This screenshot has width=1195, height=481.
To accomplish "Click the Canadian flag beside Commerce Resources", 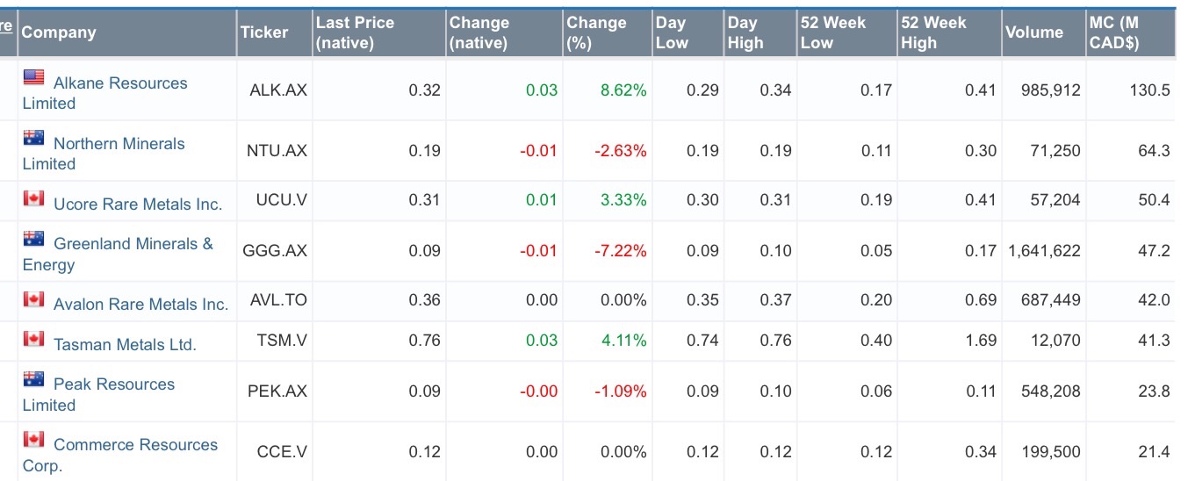I will pyautogui.click(x=33, y=439).
